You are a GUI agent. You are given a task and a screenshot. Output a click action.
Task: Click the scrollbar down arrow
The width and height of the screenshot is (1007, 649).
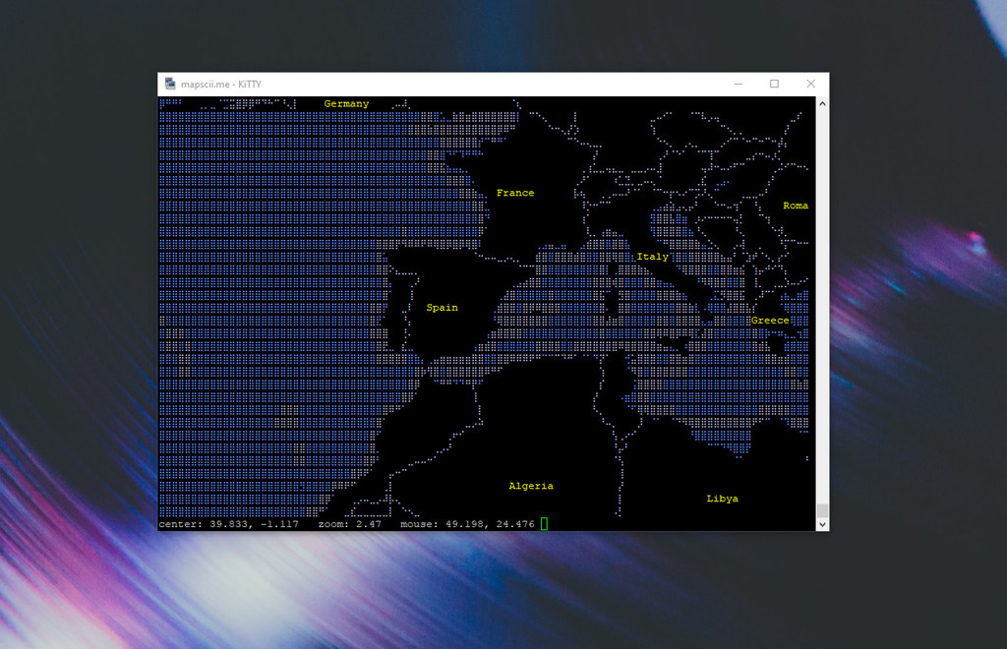tap(821, 522)
